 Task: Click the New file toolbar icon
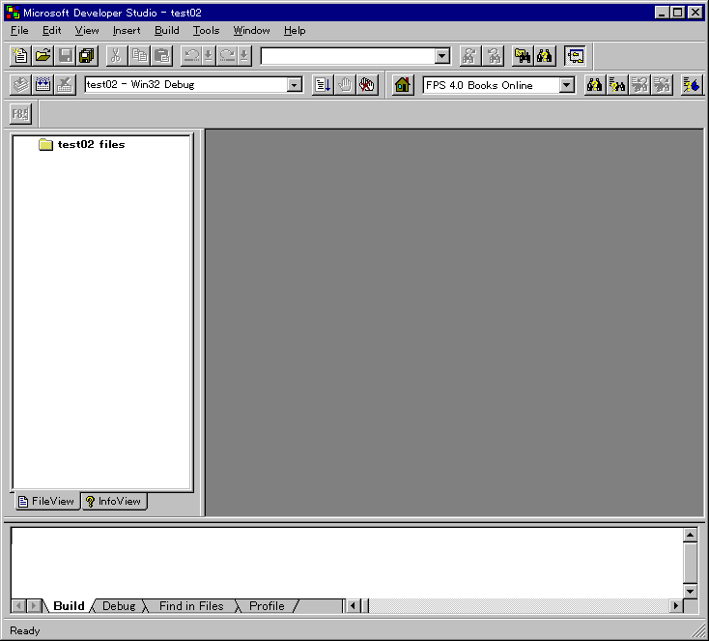20,56
